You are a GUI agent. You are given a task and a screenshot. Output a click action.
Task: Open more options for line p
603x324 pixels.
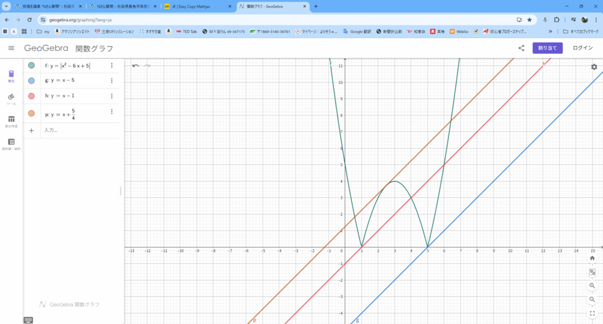coord(111,112)
